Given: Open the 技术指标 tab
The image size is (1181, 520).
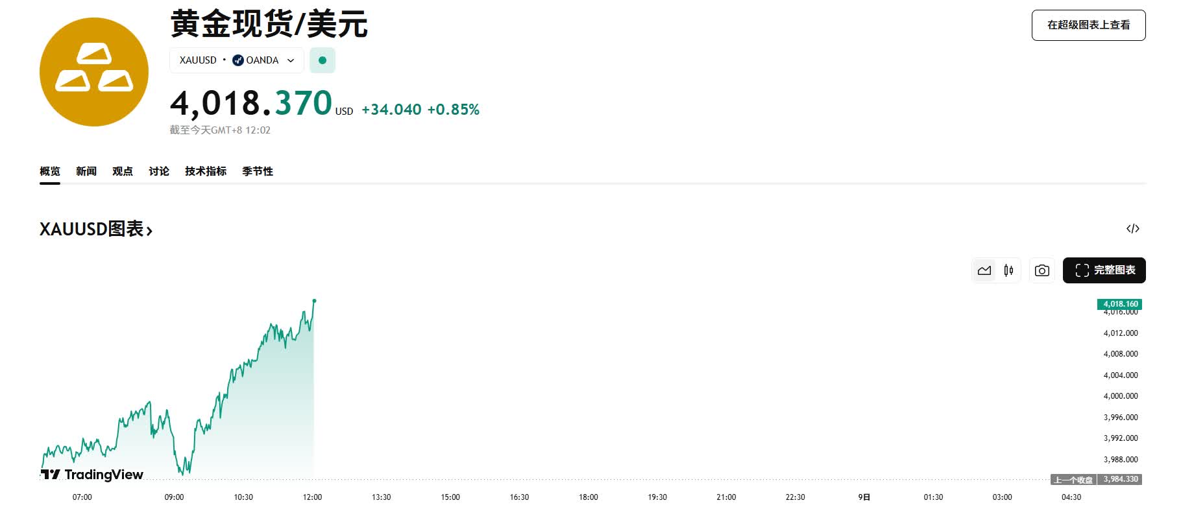Looking at the screenshot, I should tap(206, 171).
